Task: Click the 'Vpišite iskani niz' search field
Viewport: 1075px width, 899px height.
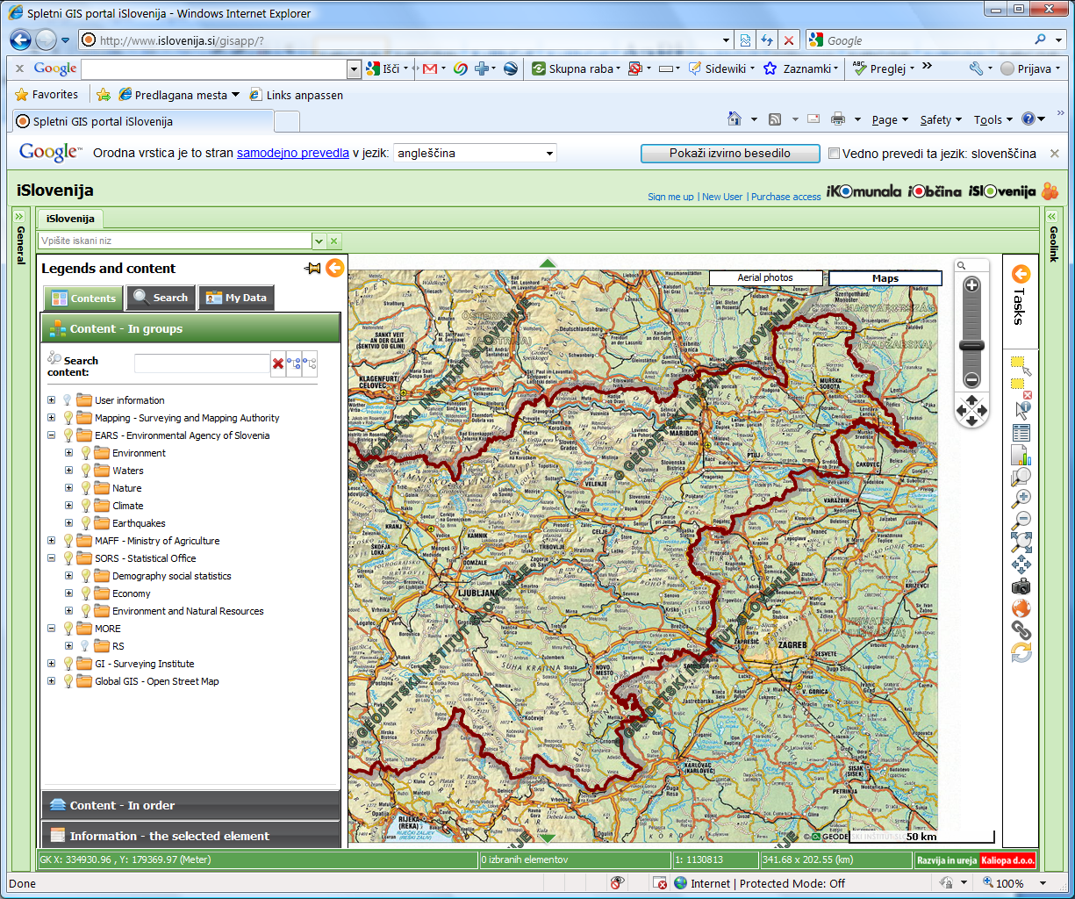Action: pos(176,241)
